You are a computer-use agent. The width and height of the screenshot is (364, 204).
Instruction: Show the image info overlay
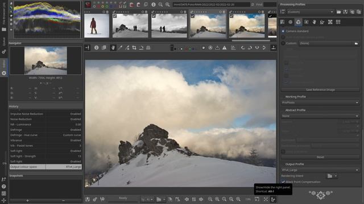[x=96, y=48]
